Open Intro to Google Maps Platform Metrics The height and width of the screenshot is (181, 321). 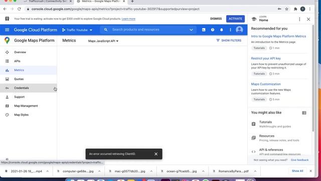278,36
